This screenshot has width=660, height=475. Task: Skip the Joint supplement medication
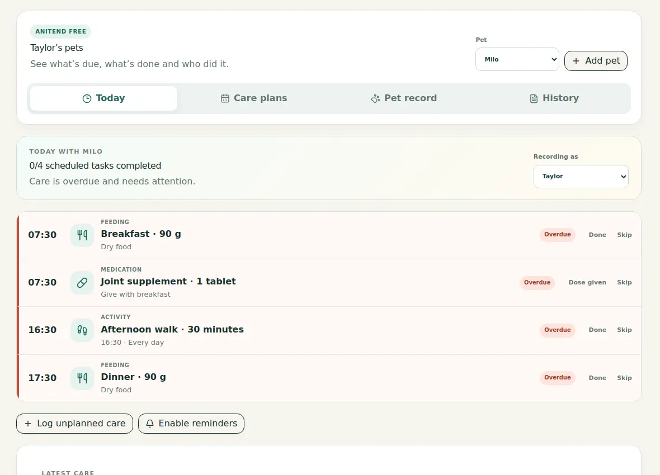(624, 282)
